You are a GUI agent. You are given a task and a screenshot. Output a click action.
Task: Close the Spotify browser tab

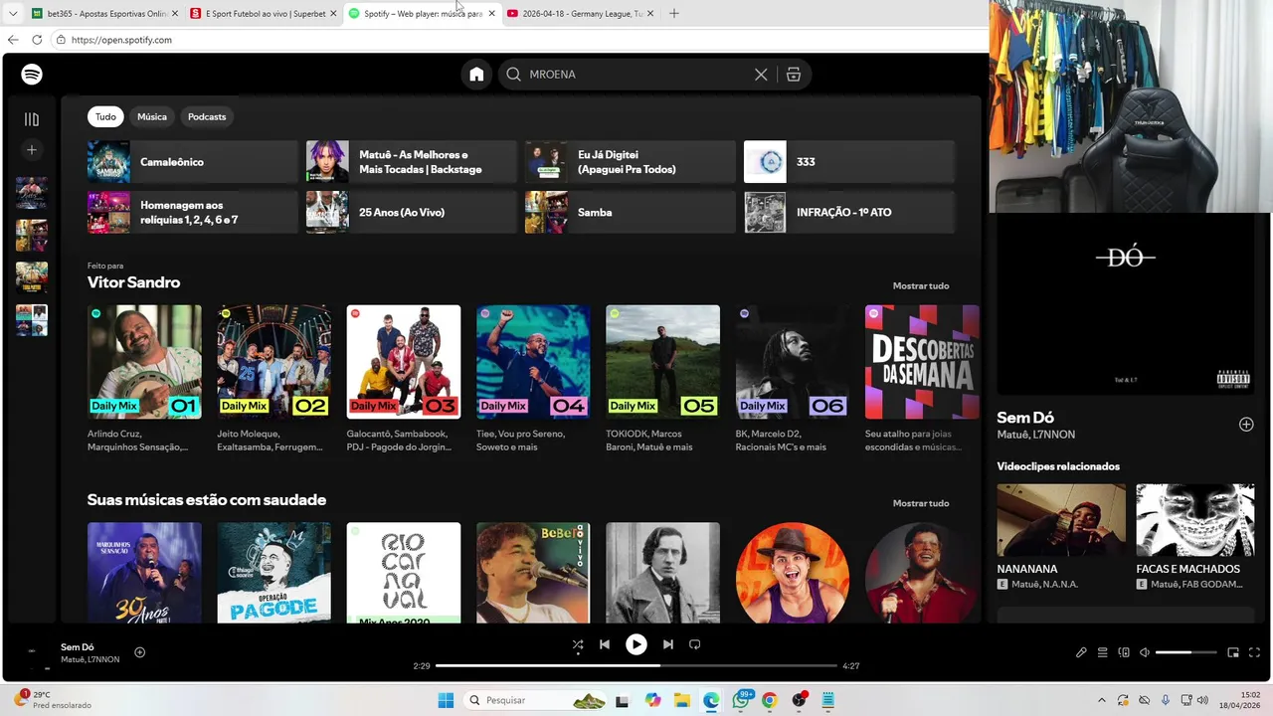pos(491,14)
